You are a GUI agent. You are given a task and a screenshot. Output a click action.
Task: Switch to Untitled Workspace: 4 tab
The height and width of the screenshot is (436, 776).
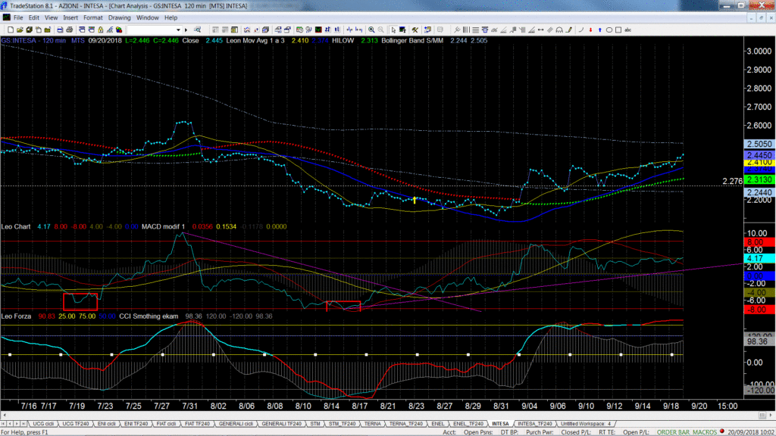[586, 424]
